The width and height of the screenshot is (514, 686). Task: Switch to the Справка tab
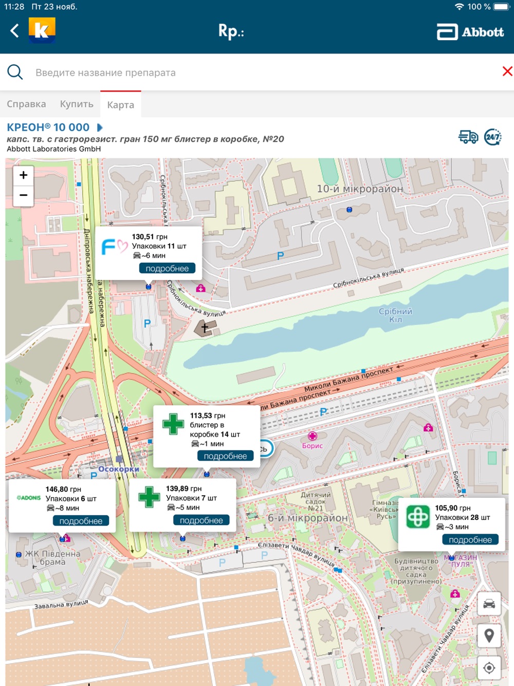pos(26,104)
